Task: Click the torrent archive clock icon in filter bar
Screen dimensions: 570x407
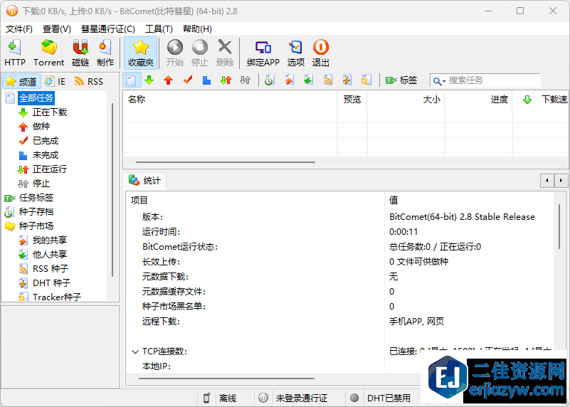Action: point(269,80)
